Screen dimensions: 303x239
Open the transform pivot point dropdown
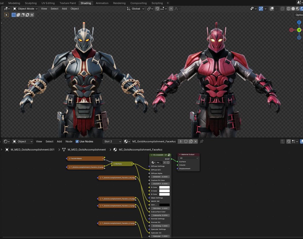click(150, 9)
